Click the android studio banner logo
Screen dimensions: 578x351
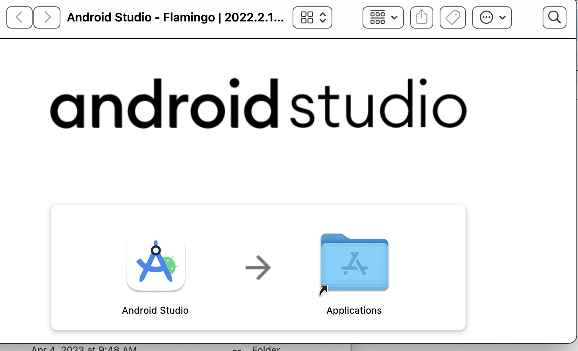pos(258,104)
